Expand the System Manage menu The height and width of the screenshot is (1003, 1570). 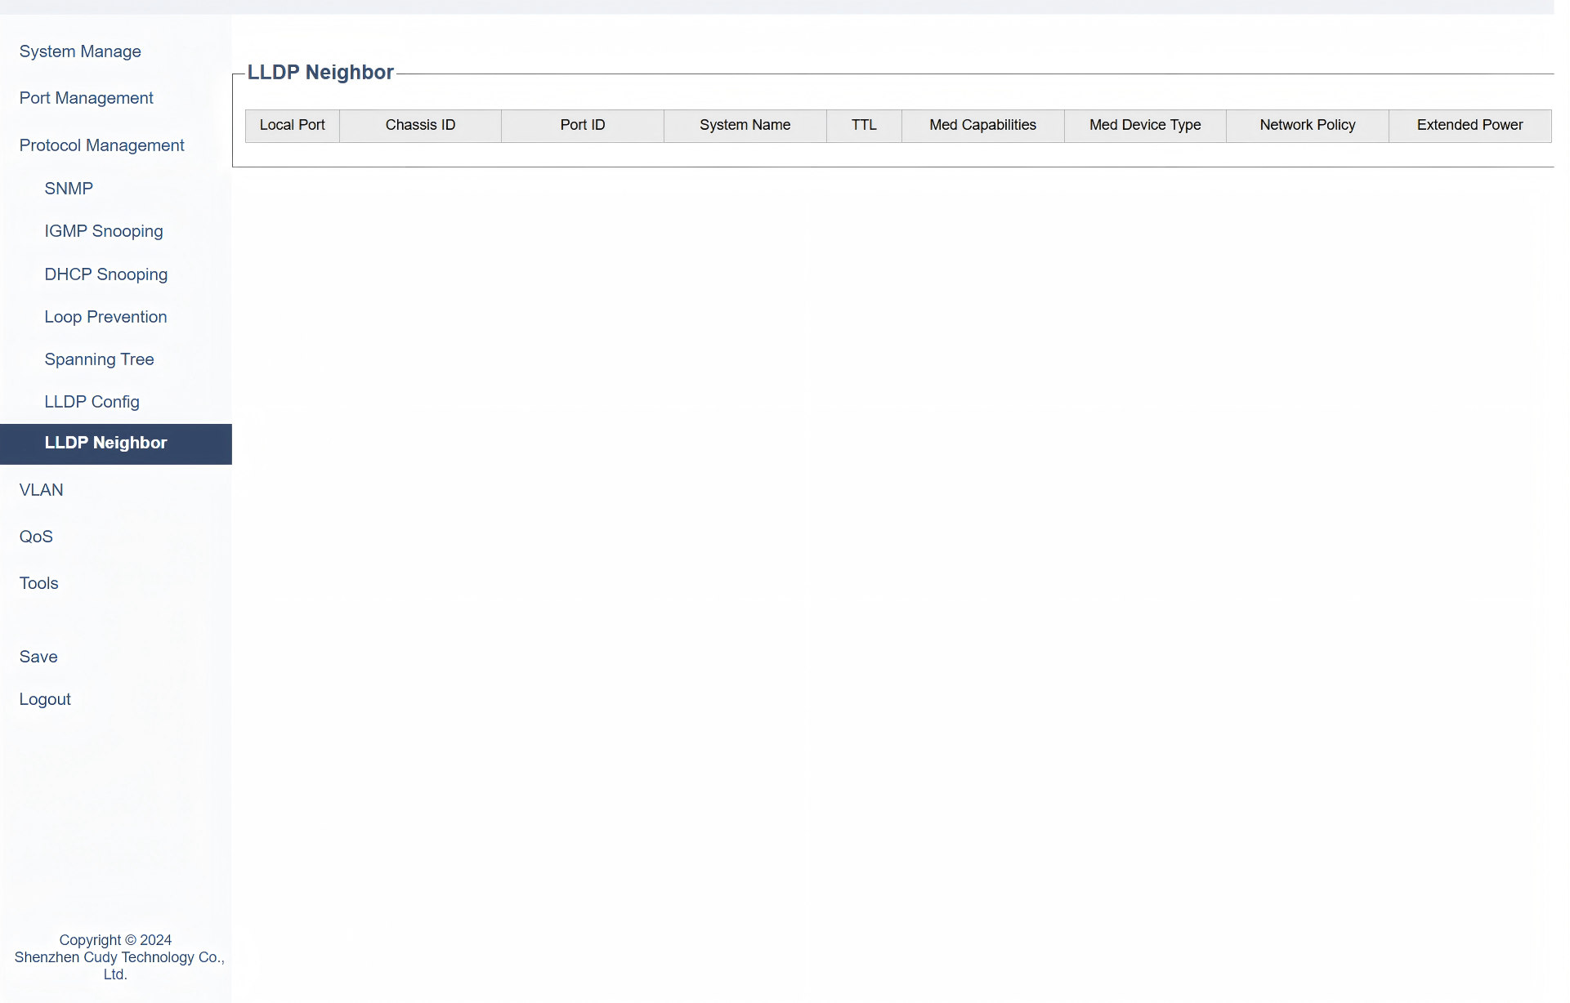pos(80,51)
